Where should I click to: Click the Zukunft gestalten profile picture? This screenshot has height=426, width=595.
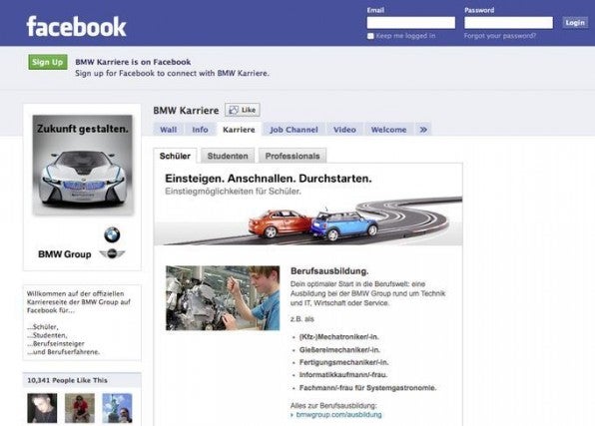83,165
